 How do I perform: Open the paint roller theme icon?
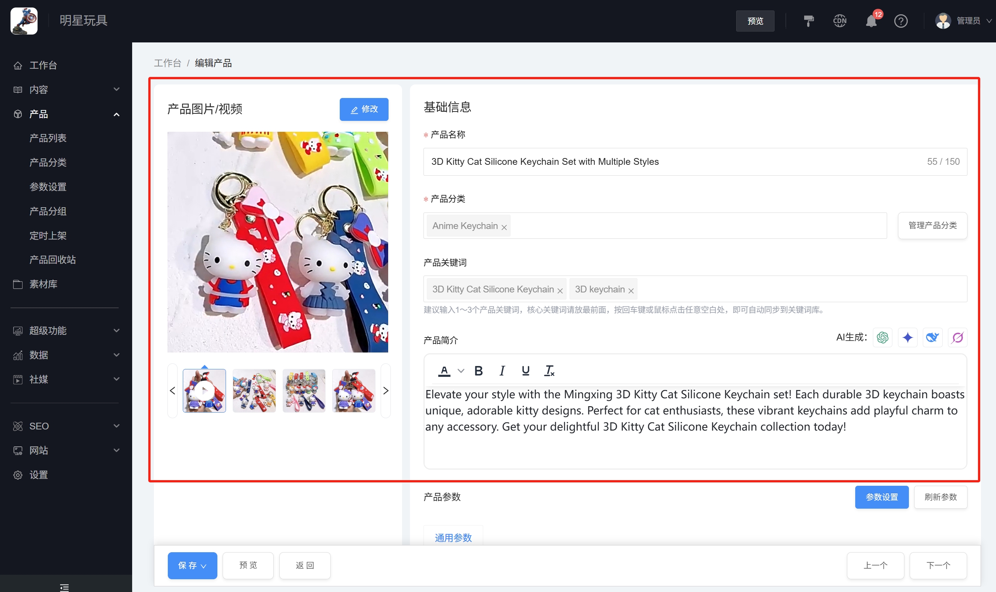pos(809,21)
